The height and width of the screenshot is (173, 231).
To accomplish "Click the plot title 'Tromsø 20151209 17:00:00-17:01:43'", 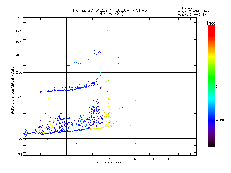I will [109, 10].
